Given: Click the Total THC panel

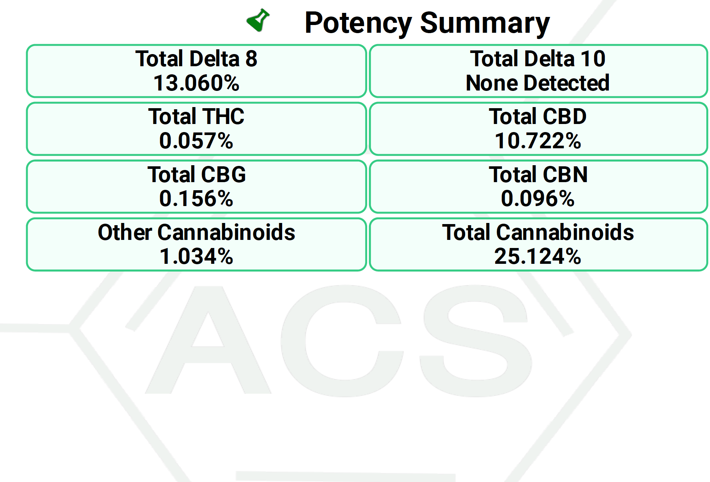Looking at the screenshot, I should 196,129.
